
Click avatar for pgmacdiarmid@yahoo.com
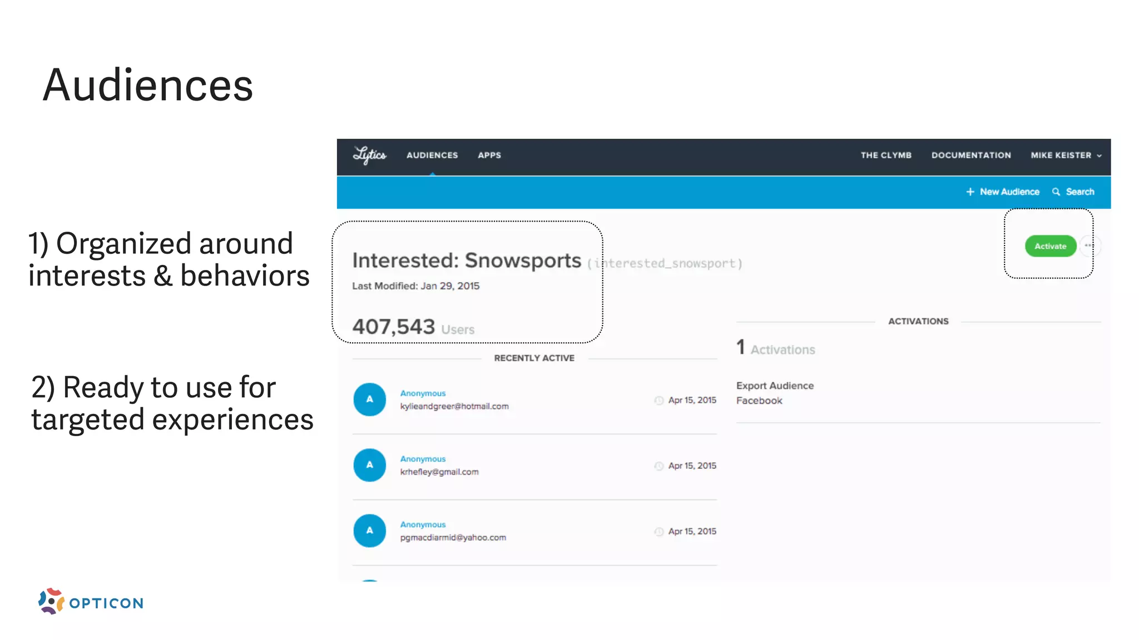(369, 531)
